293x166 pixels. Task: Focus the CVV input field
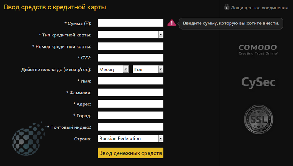click(x=130, y=58)
